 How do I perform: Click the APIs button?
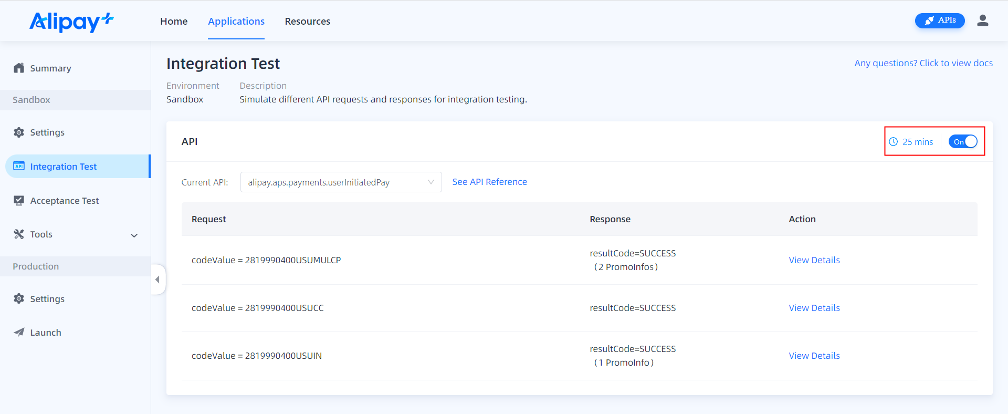(x=939, y=20)
